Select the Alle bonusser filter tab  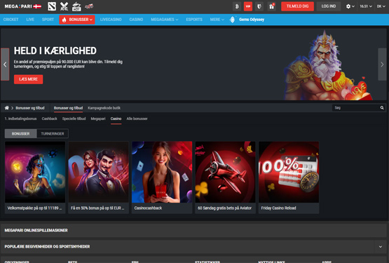tap(137, 119)
